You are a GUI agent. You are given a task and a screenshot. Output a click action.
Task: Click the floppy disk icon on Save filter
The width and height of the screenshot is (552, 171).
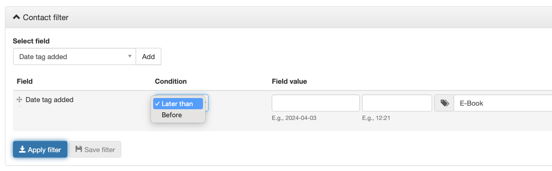pos(79,150)
